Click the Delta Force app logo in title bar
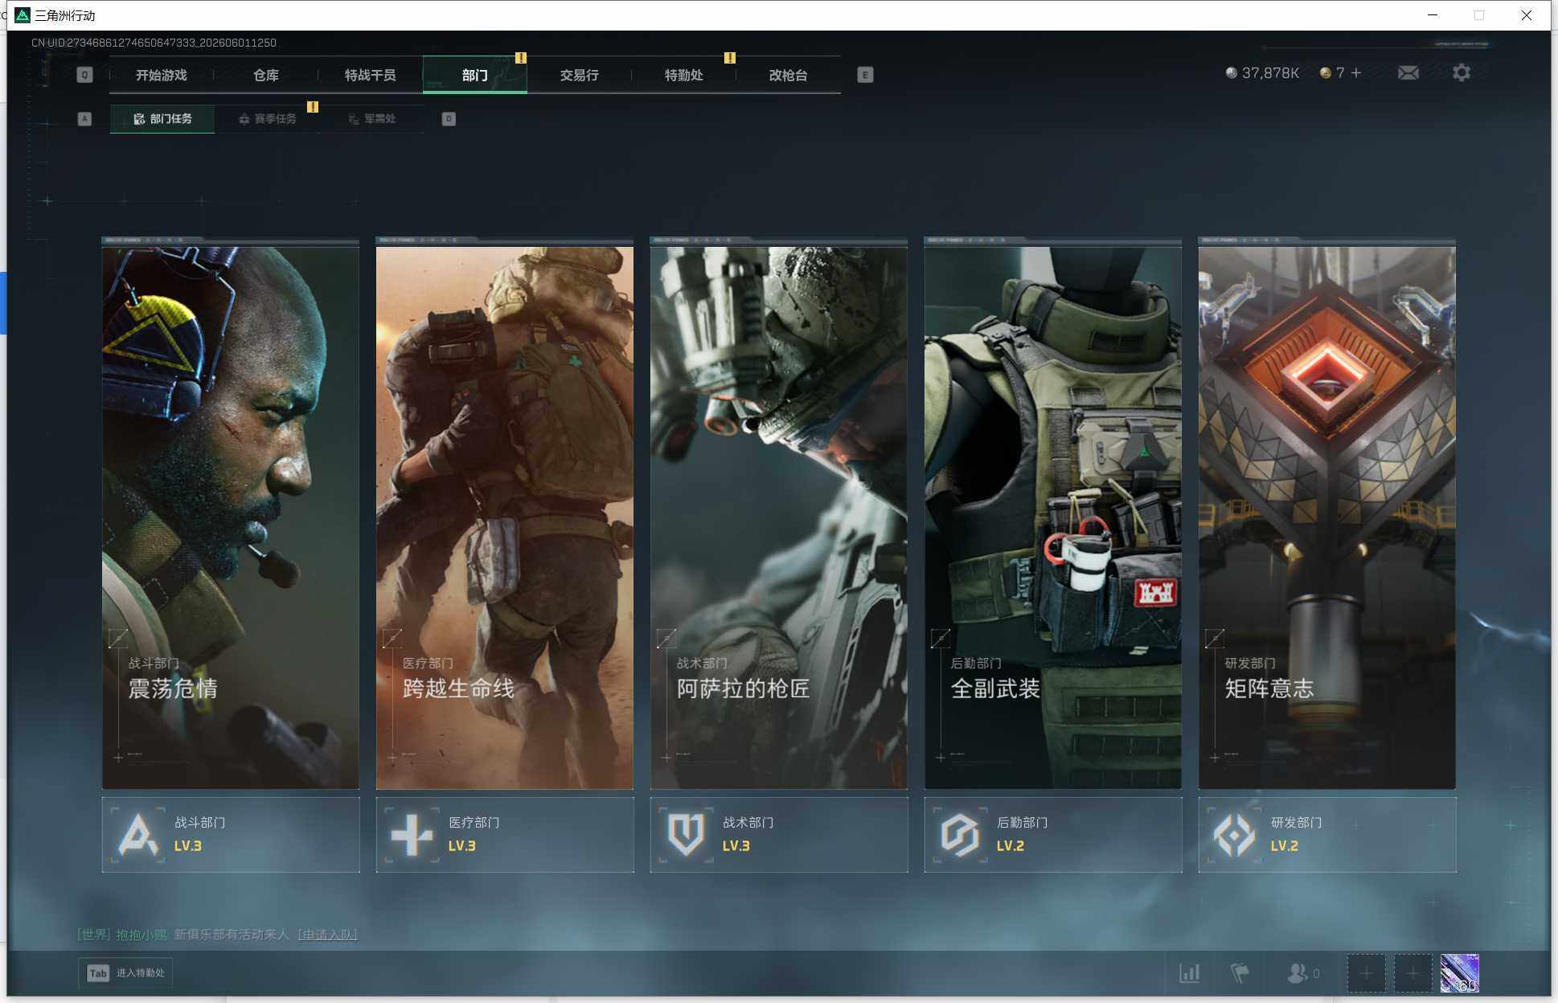 22,15
